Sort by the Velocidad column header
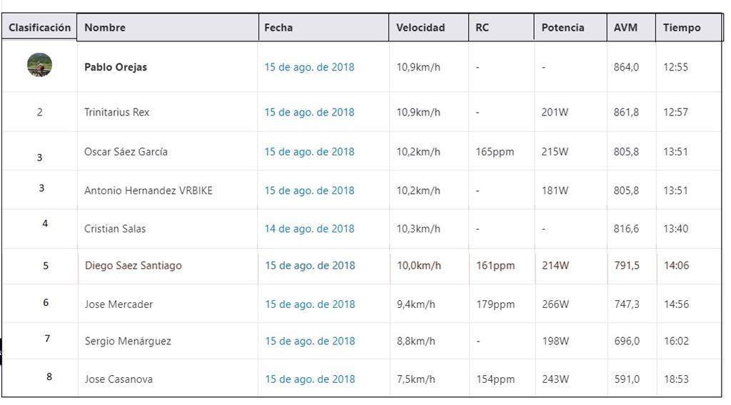The width and height of the screenshot is (731, 405). (428, 28)
